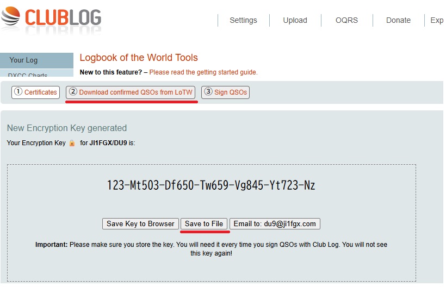Screen dimensions: 446x292
Task: Click the New Encryption Key generated heading
Action: (67, 128)
